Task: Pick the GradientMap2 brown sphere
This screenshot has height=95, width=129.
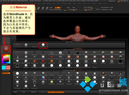Action: click(103, 74)
